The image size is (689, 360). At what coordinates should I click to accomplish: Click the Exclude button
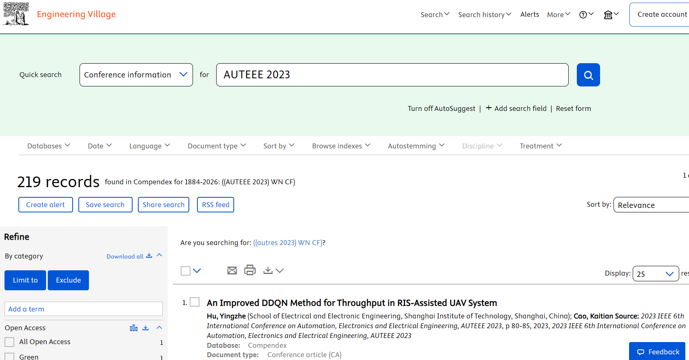(x=68, y=280)
